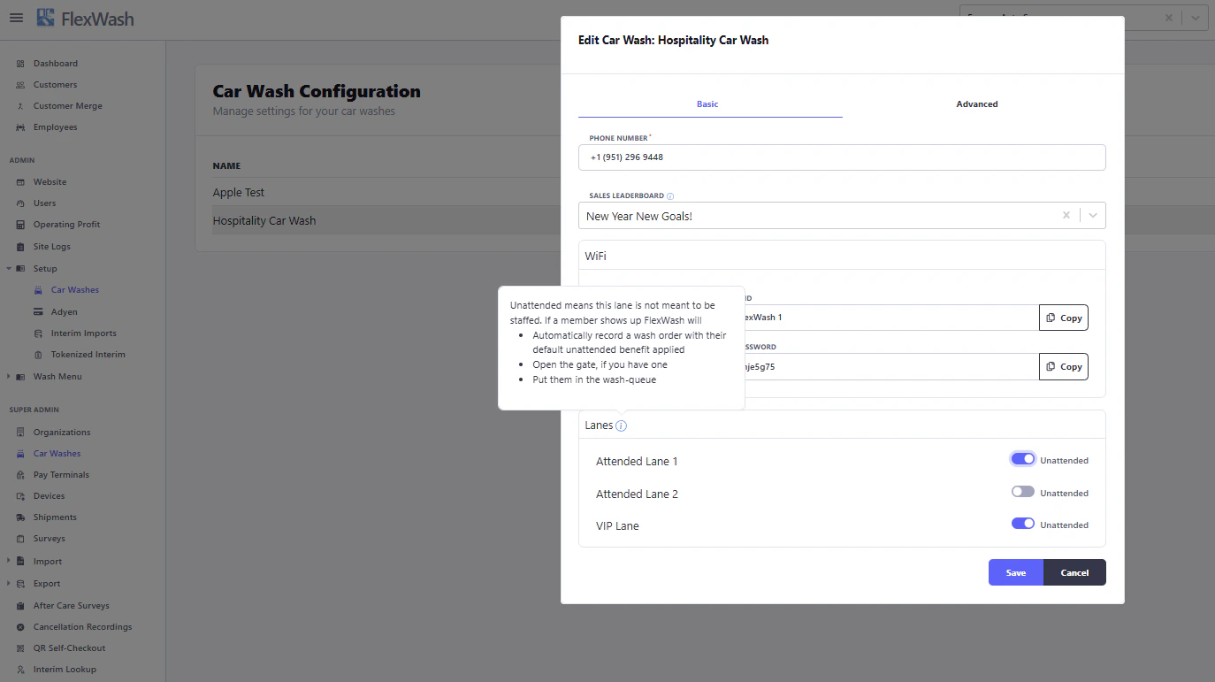Save the car wash changes
The width and height of the screenshot is (1215, 682).
pyautogui.click(x=1016, y=572)
